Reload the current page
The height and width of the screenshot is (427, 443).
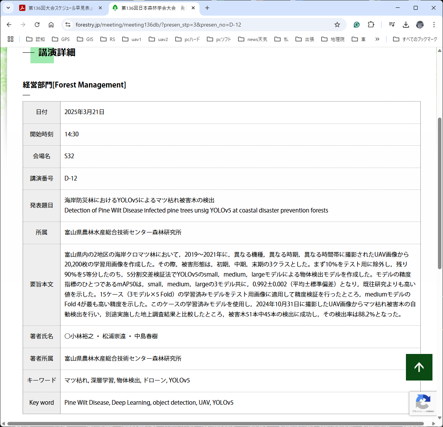37,25
